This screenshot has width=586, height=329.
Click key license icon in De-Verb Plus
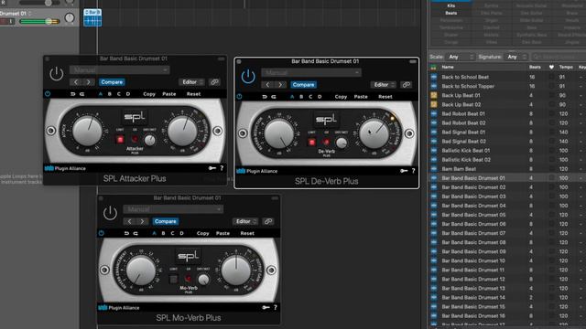(x=404, y=171)
